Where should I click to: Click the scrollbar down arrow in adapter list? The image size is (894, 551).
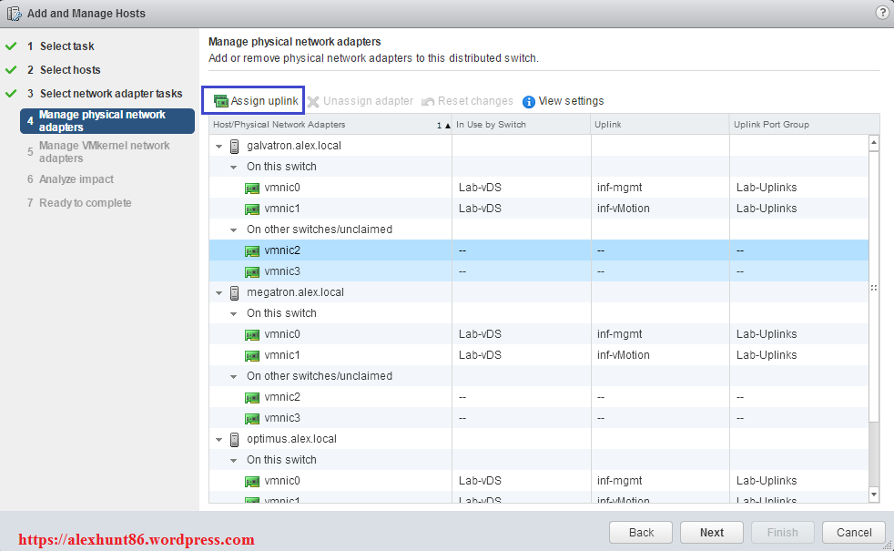(874, 494)
